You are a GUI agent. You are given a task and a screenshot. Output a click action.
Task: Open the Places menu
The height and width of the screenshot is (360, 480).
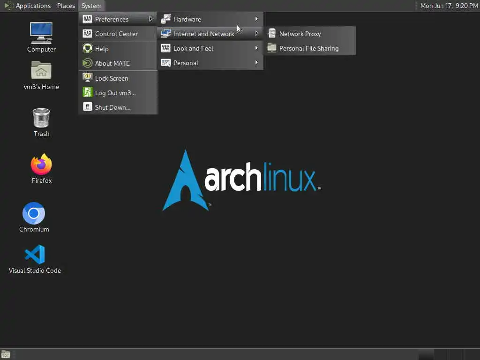coord(66,6)
